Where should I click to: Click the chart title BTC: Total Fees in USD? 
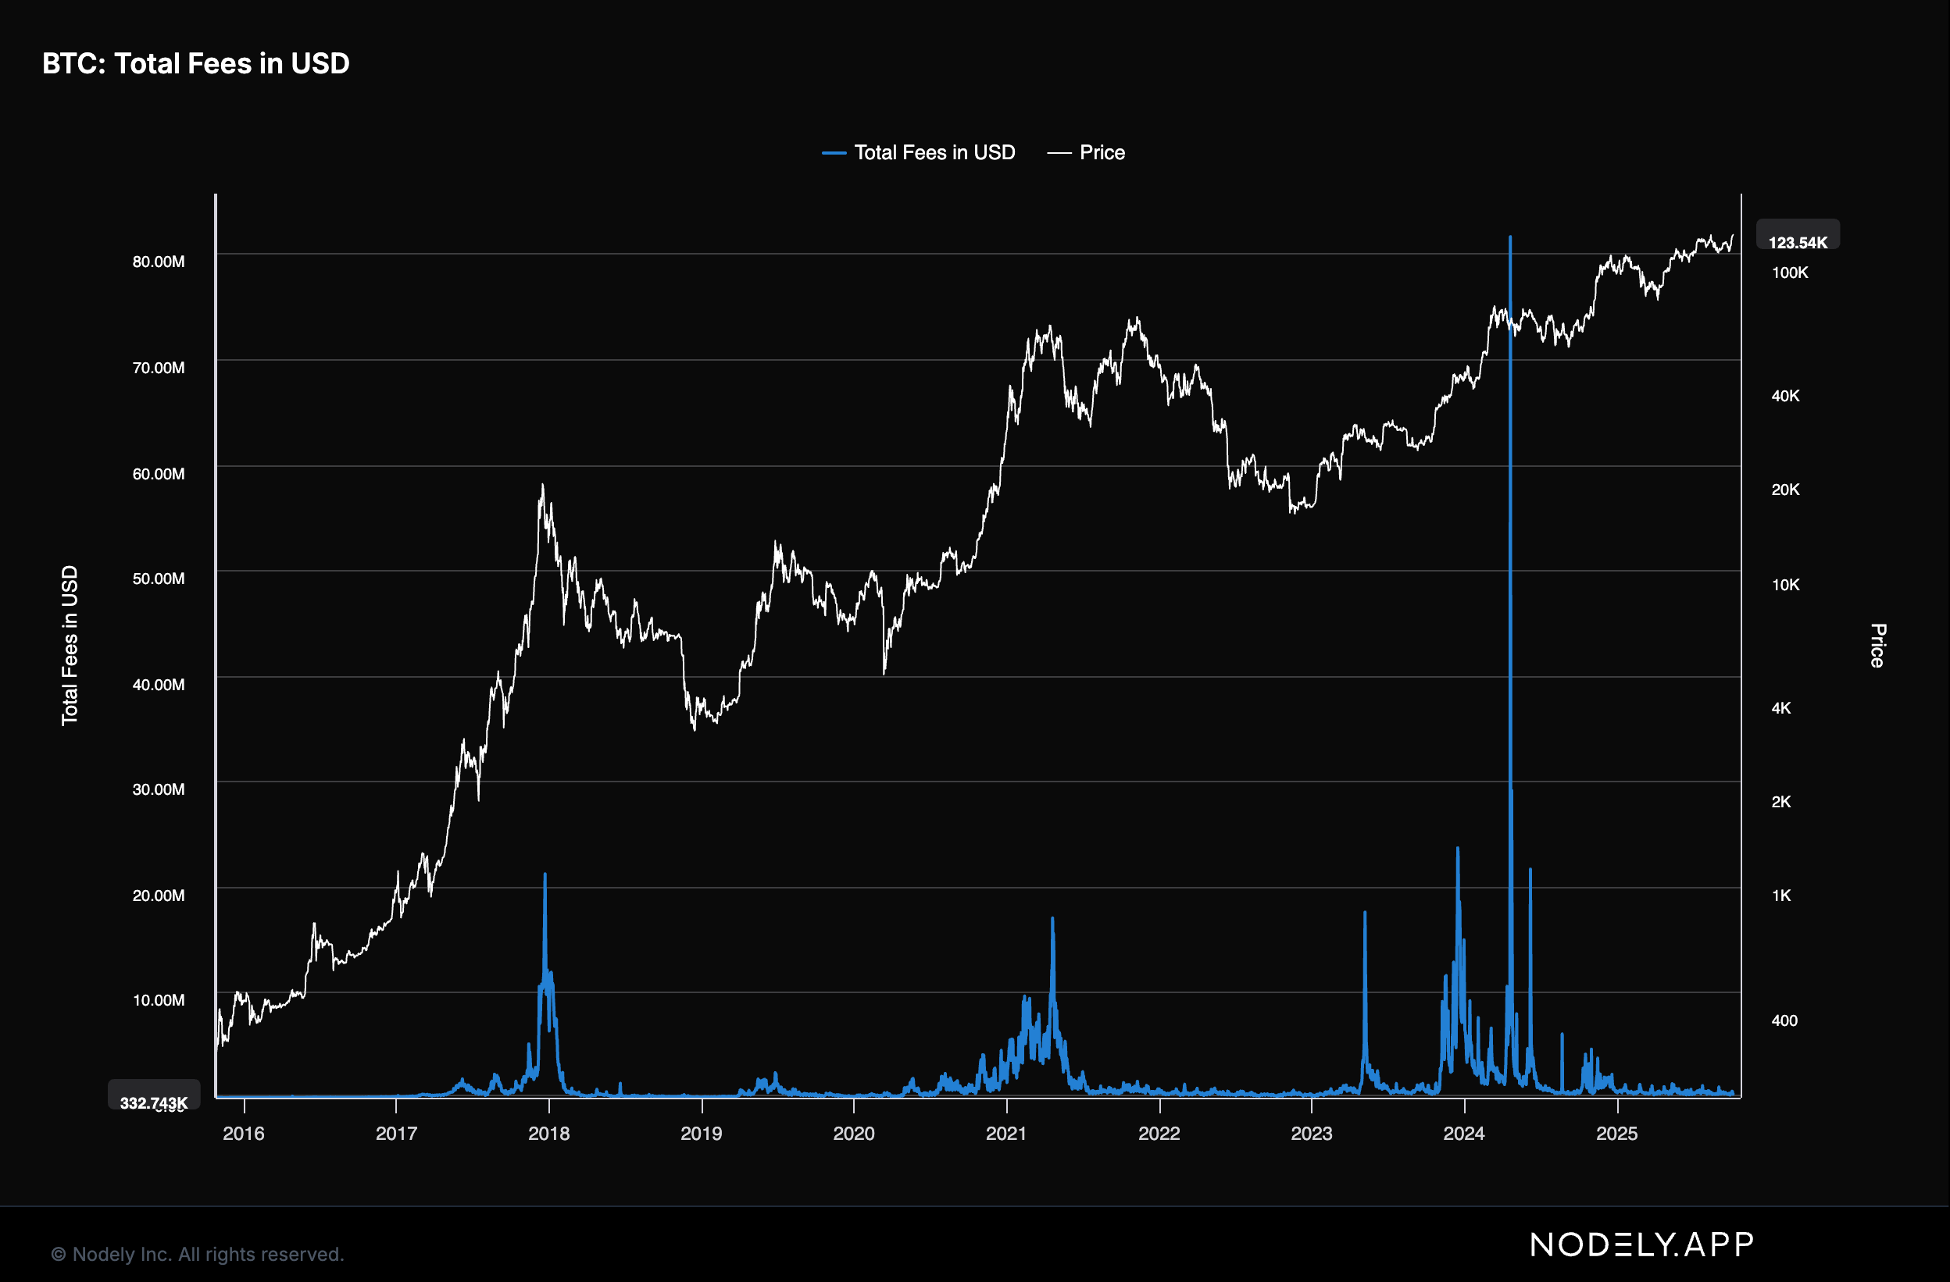pos(196,63)
